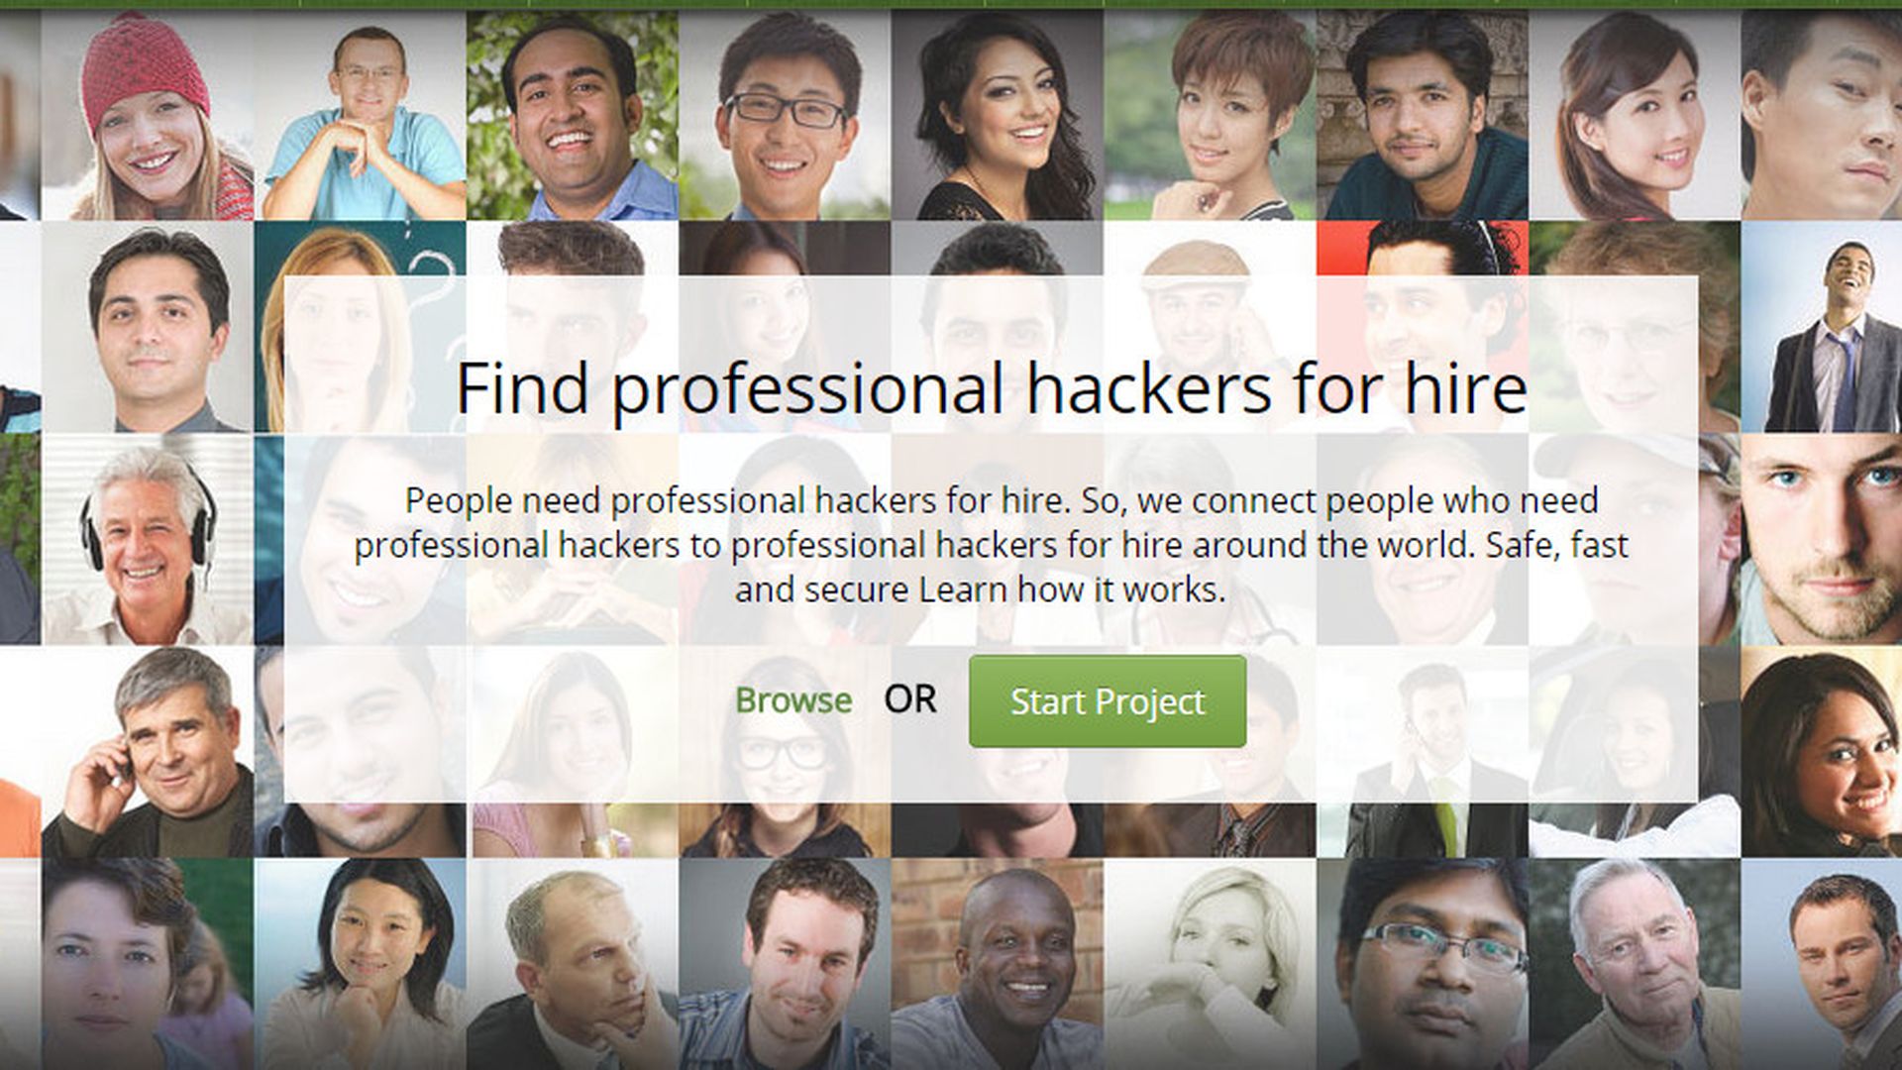Click the man in plaid shirt, bottom row
1902x1070 pixels.
pos(785,964)
